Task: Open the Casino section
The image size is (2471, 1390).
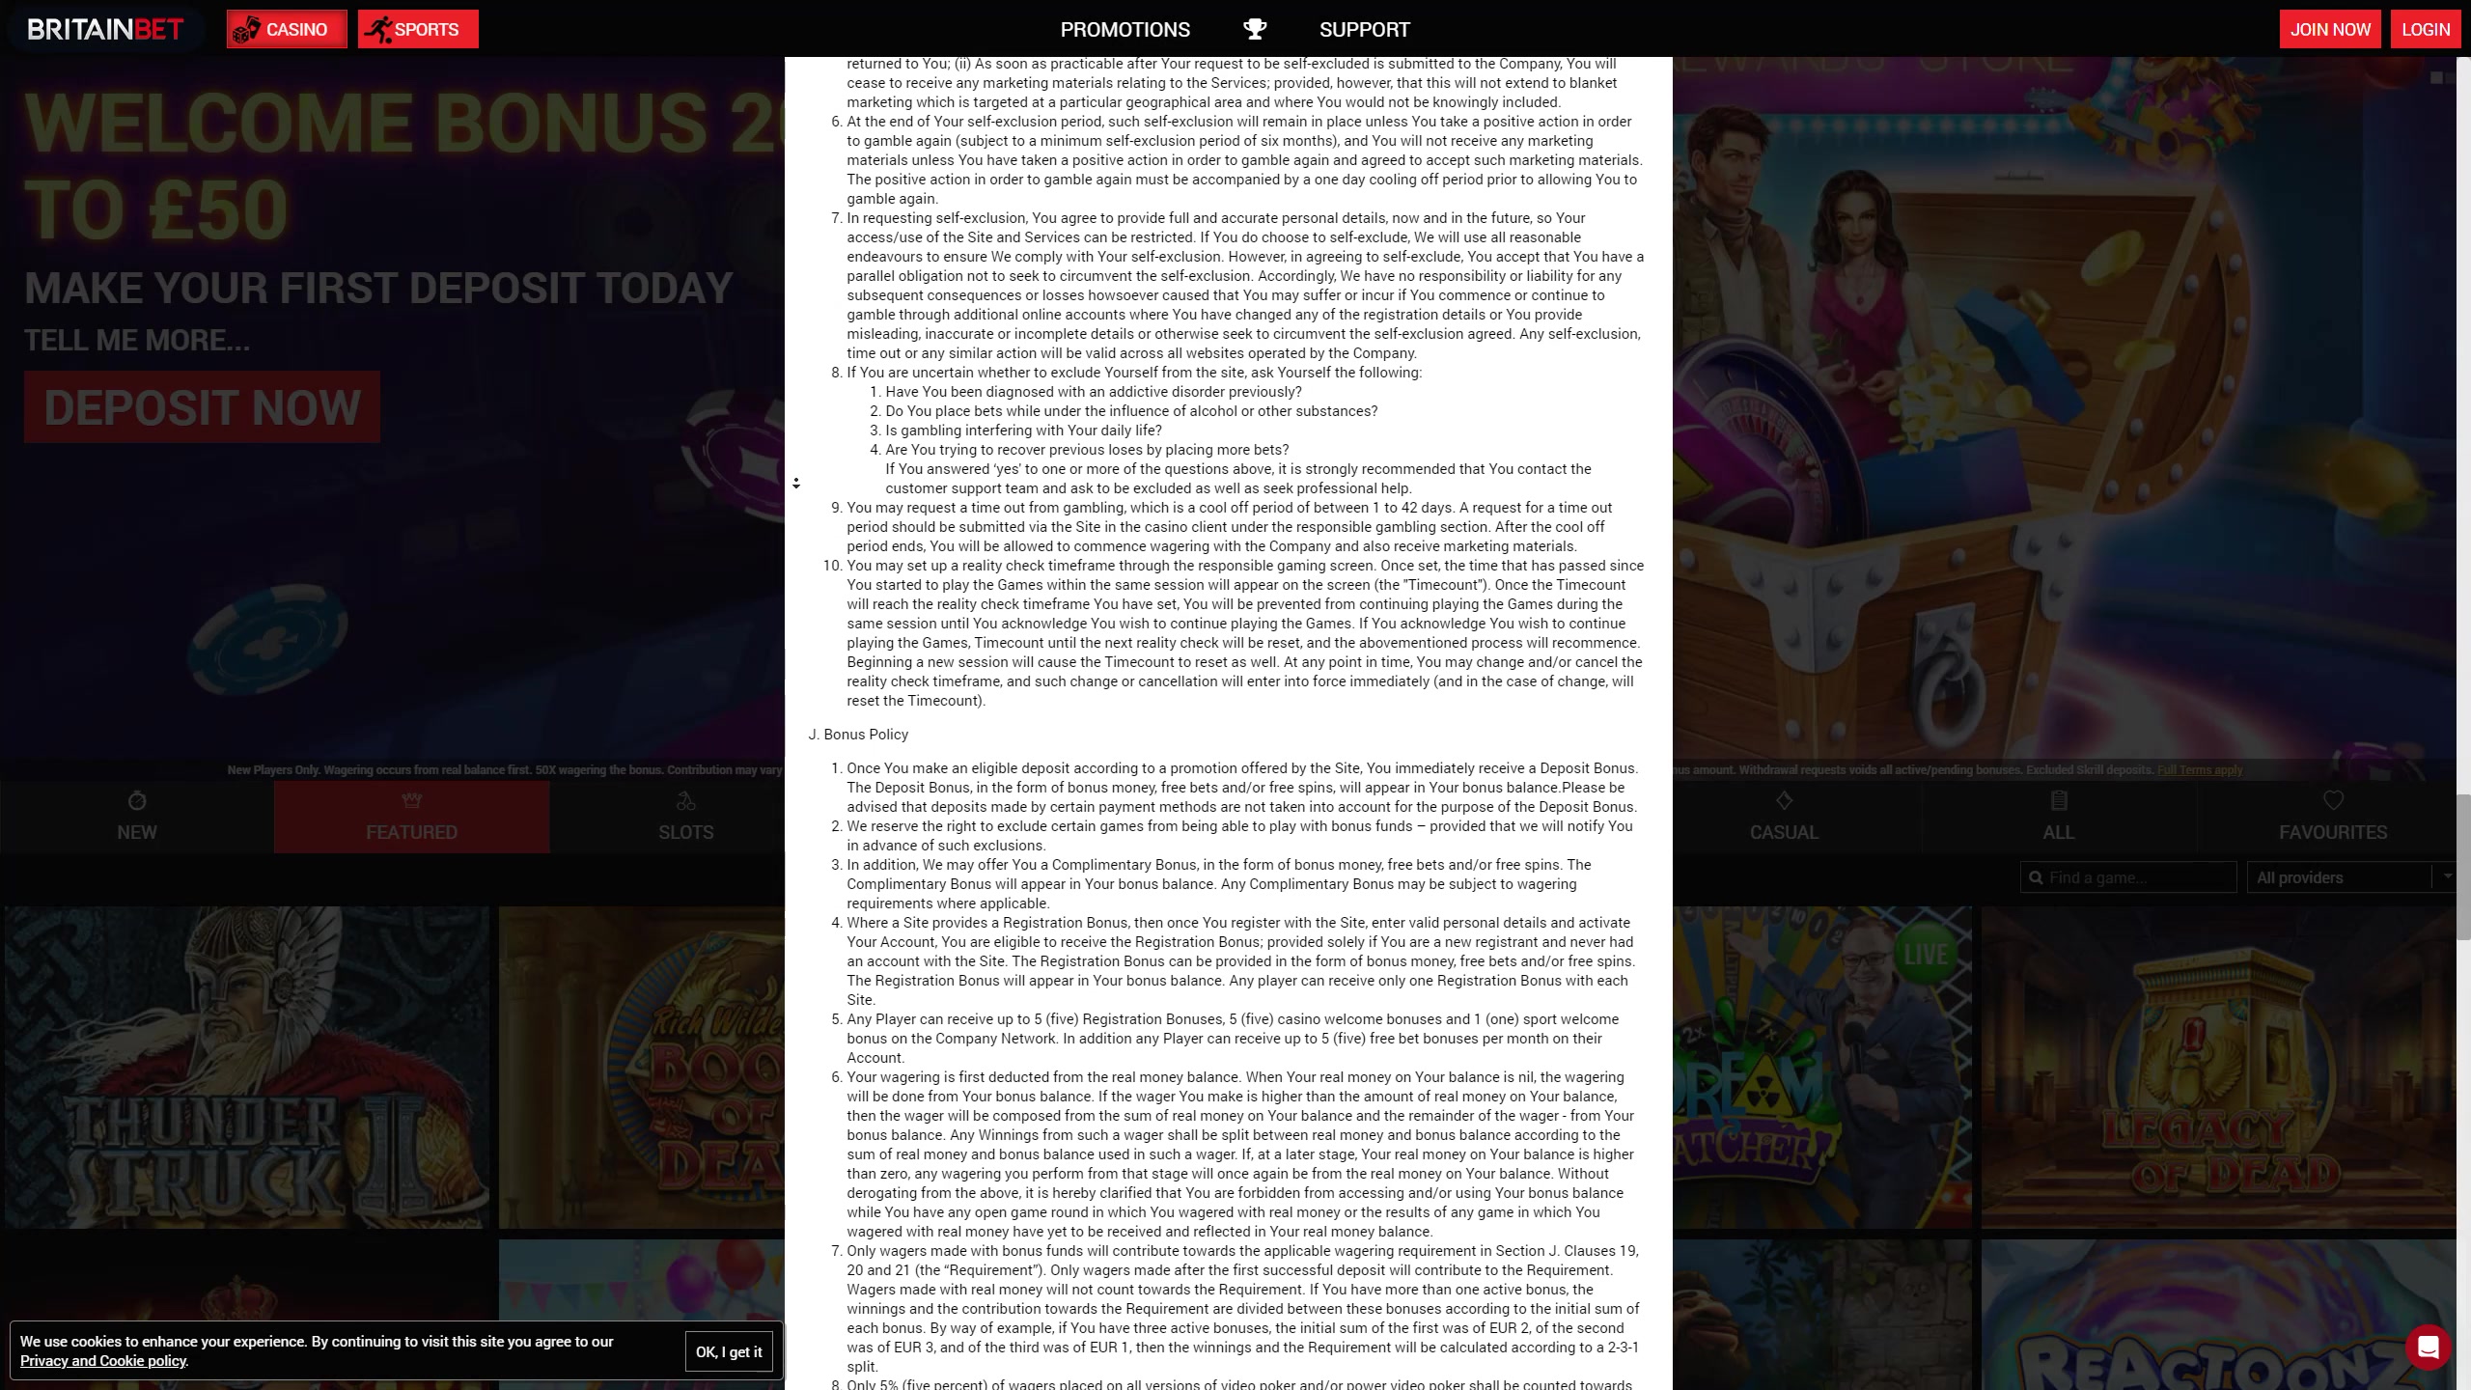Action: (x=287, y=29)
